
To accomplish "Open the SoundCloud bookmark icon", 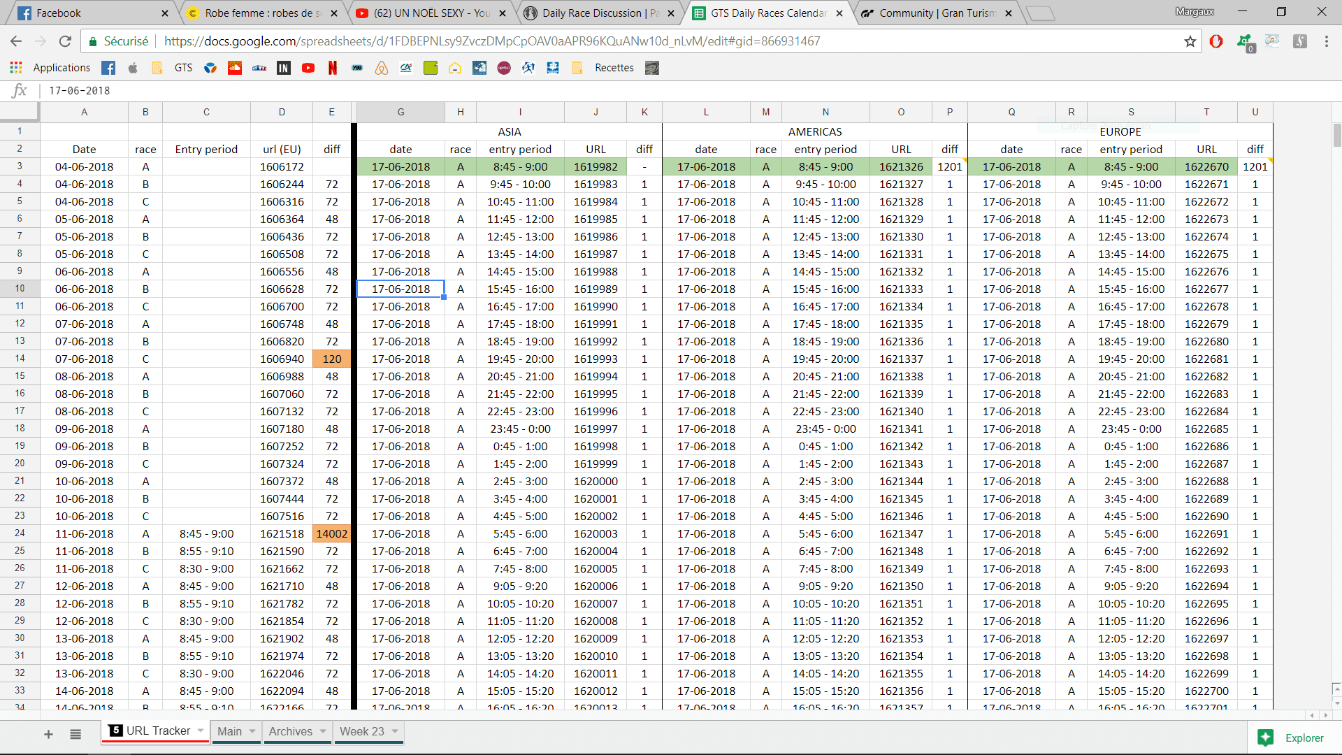I will [x=235, y=68].
